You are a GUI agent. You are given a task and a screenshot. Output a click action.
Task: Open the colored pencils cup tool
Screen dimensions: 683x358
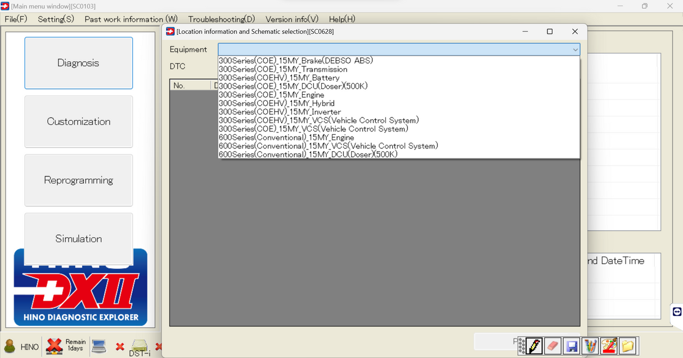pyautogui.click(x=590, y=346)
